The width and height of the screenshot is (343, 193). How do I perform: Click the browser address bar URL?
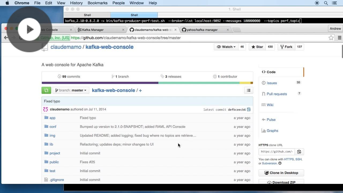(126, 38)
